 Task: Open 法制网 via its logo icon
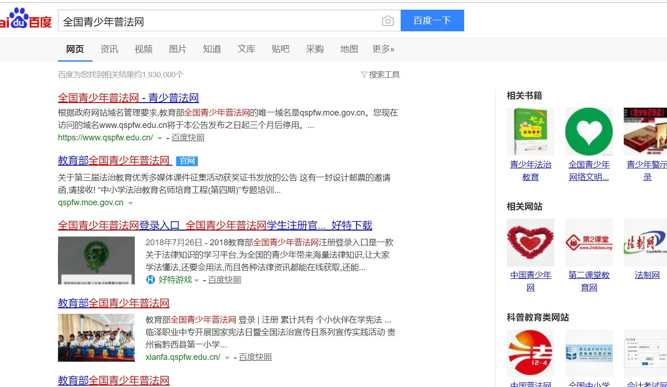pos(647,243)
